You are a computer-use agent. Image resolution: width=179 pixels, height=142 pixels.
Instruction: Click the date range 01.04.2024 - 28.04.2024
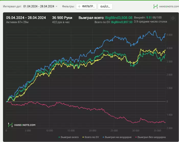[39, 6]
